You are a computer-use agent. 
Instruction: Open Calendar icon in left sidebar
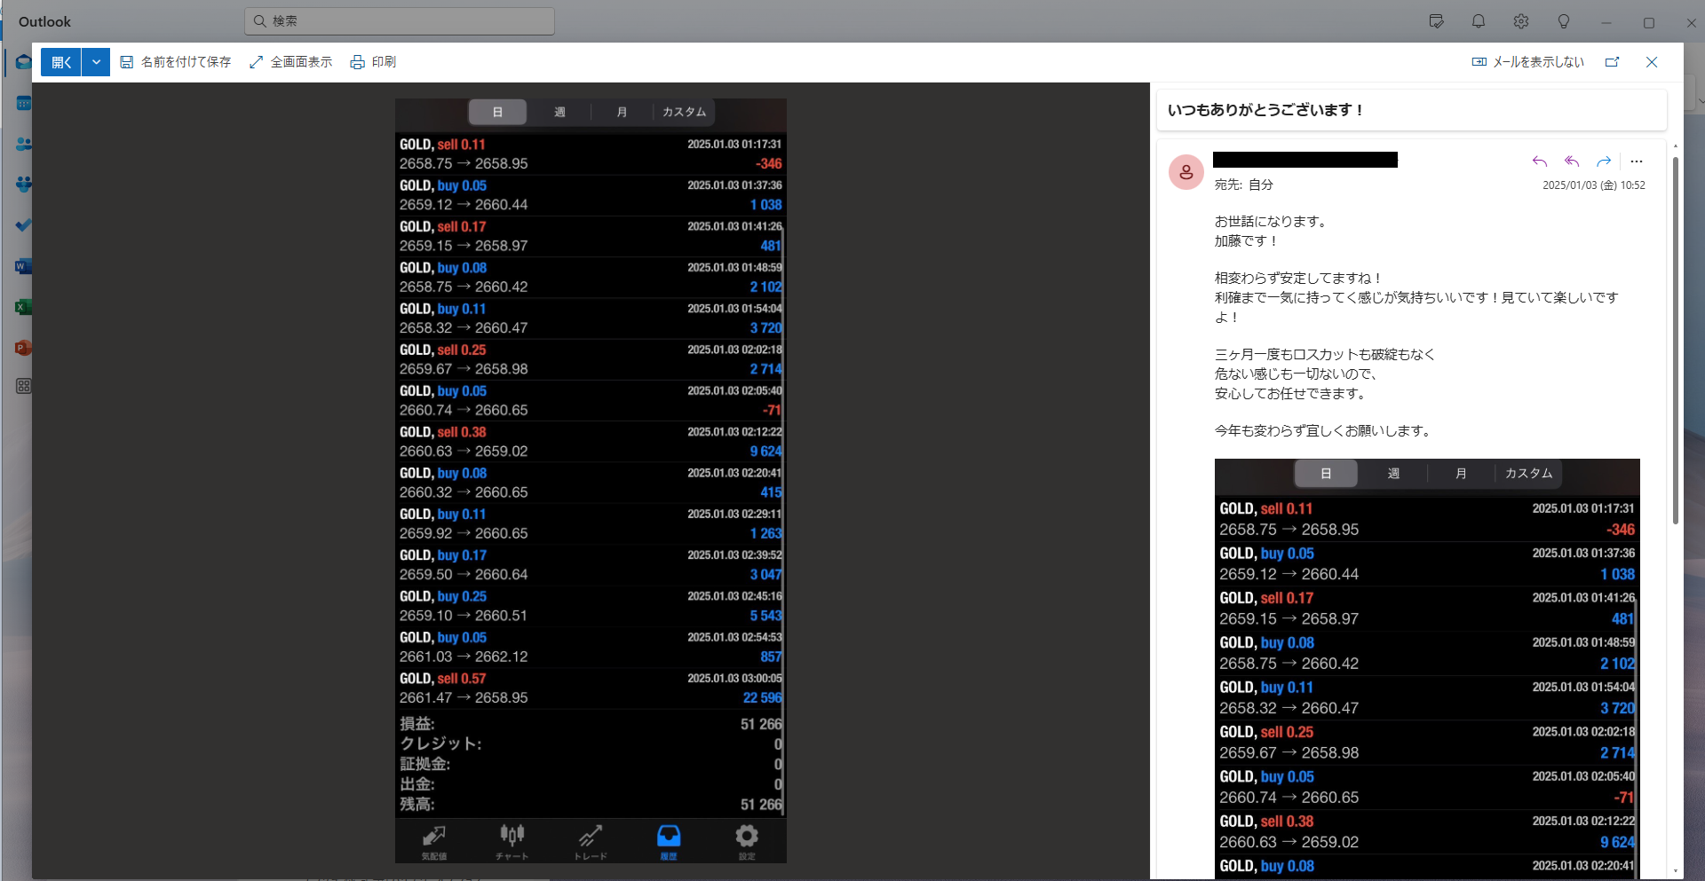(24, 103)
